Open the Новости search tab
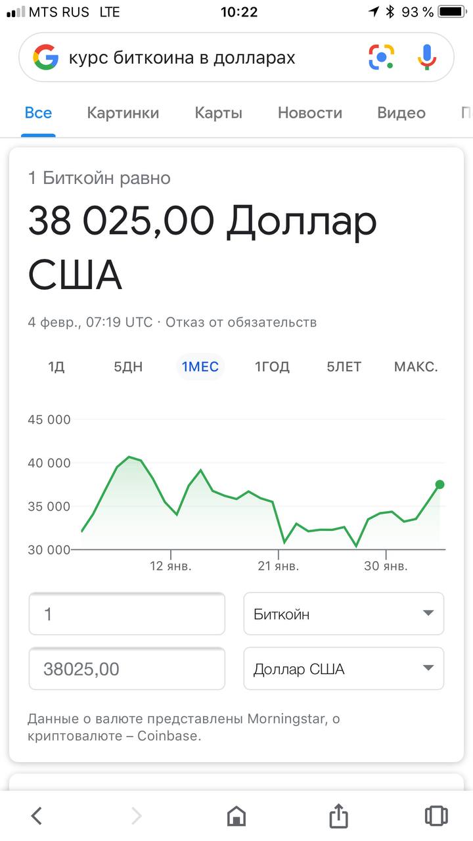473x841 pixels. click(x=310, y=113)
